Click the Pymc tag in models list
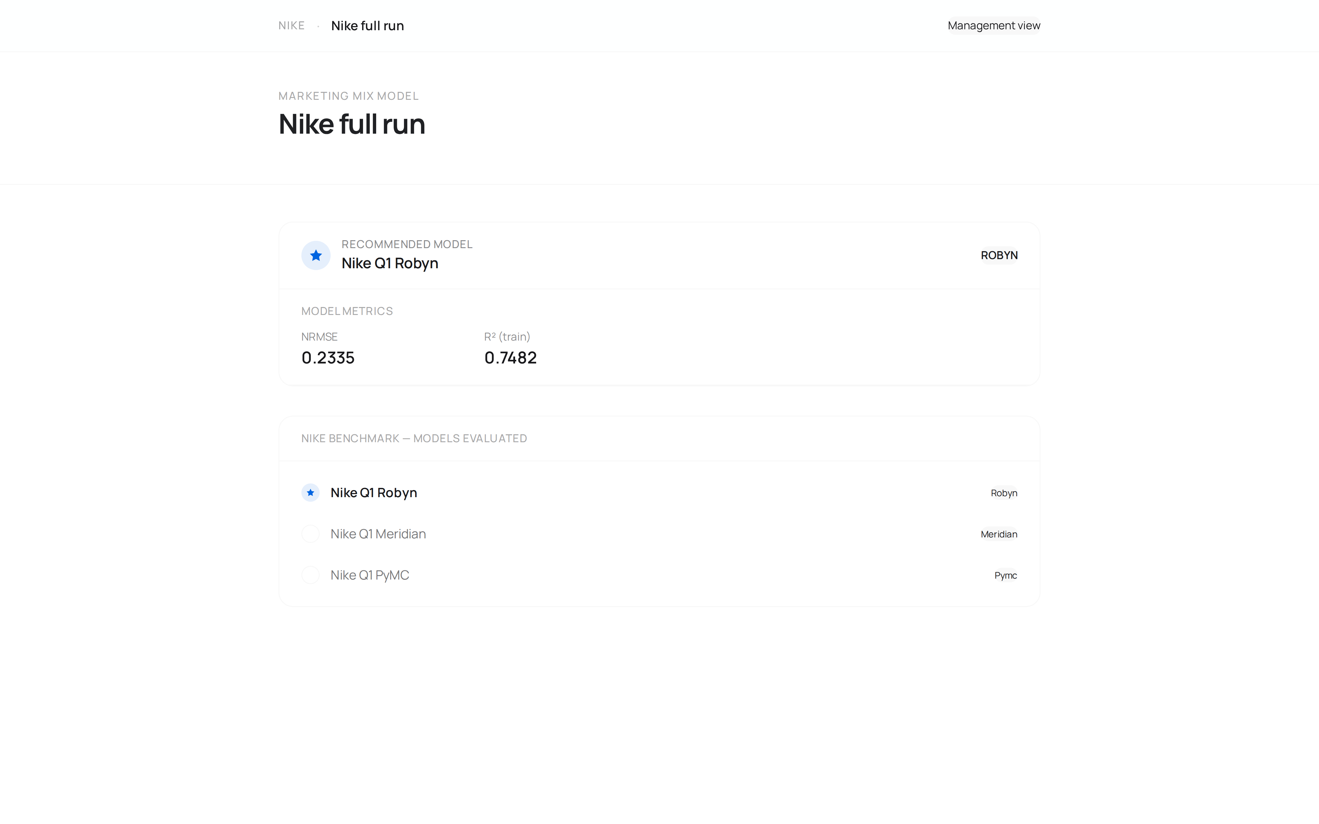1319x824 pixels. point(1006,576)
